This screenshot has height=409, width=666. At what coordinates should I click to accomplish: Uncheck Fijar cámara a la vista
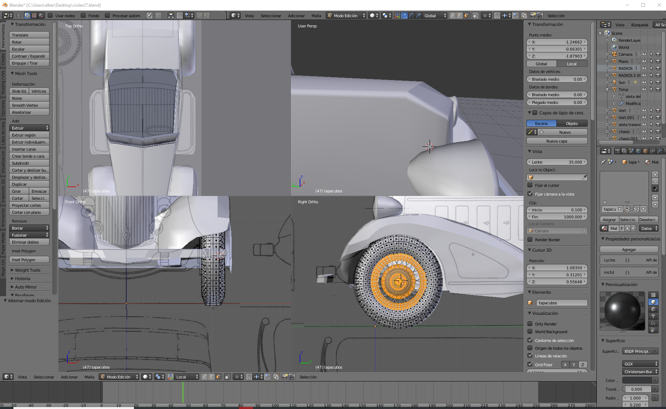coord(530,194)
